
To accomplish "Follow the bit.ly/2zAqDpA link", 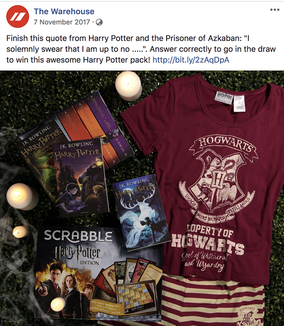I will pyautogui.click(x=191, y=60).
